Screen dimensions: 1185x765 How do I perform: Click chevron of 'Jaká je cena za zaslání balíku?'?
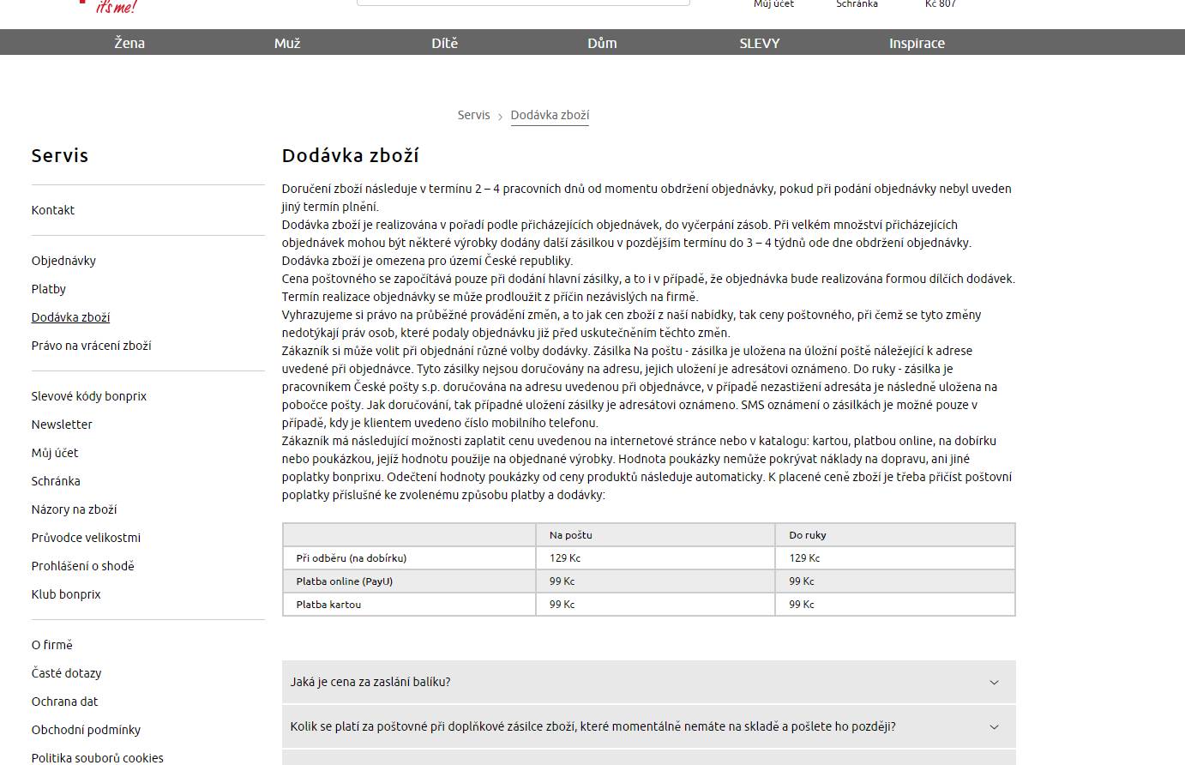coord(994,683)
